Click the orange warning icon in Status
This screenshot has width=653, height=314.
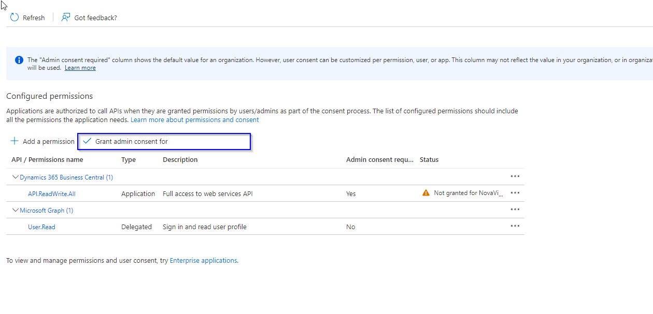(426, 193)
